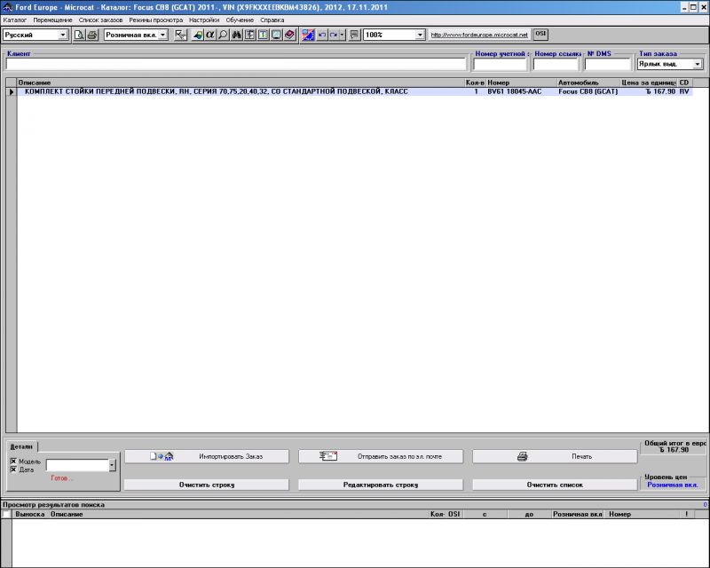The height and width of the screenshot is (568, 710).
Task: Click the print preview toolbar icon
Action: (79, 35)
